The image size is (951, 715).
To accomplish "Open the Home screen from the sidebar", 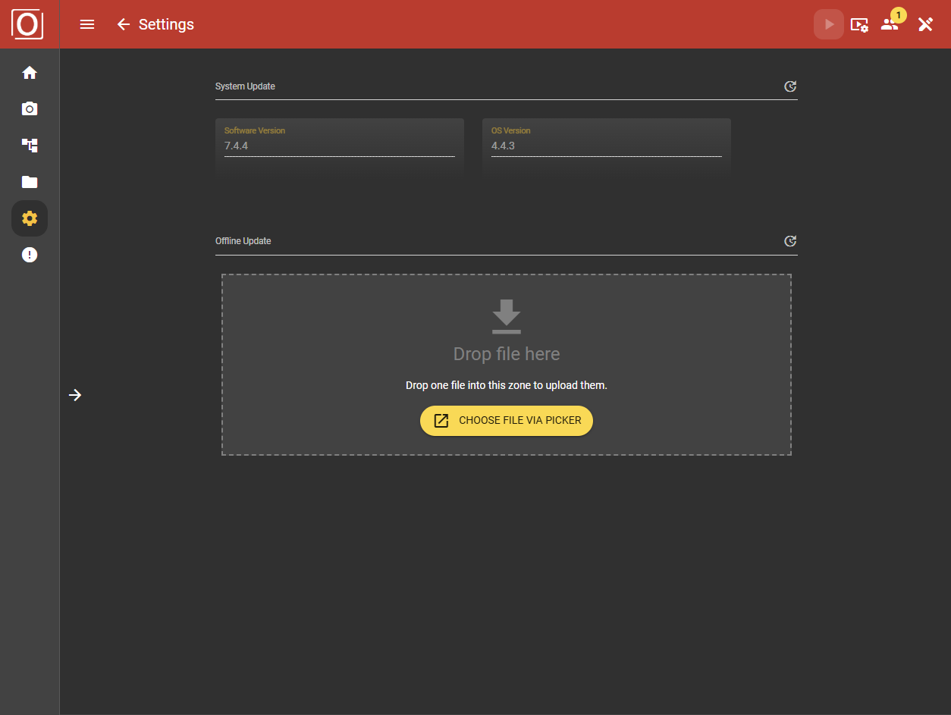I will click(29, 72).
